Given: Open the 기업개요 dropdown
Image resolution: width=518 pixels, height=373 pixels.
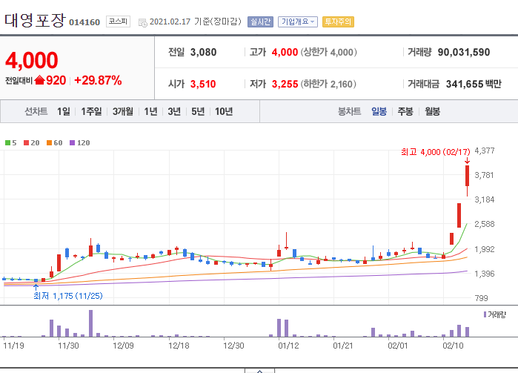Looking at the screenshot, I should 298,22.
